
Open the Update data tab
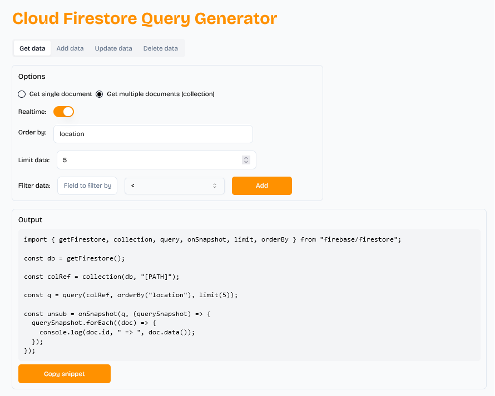tap(113, 48)
